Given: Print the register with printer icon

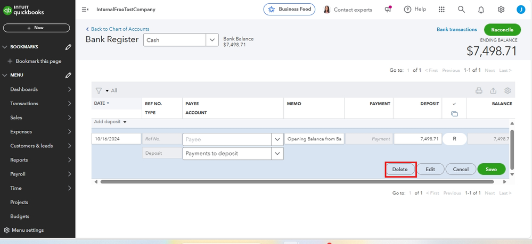Looking at the screenshot, I should (479, 90).
